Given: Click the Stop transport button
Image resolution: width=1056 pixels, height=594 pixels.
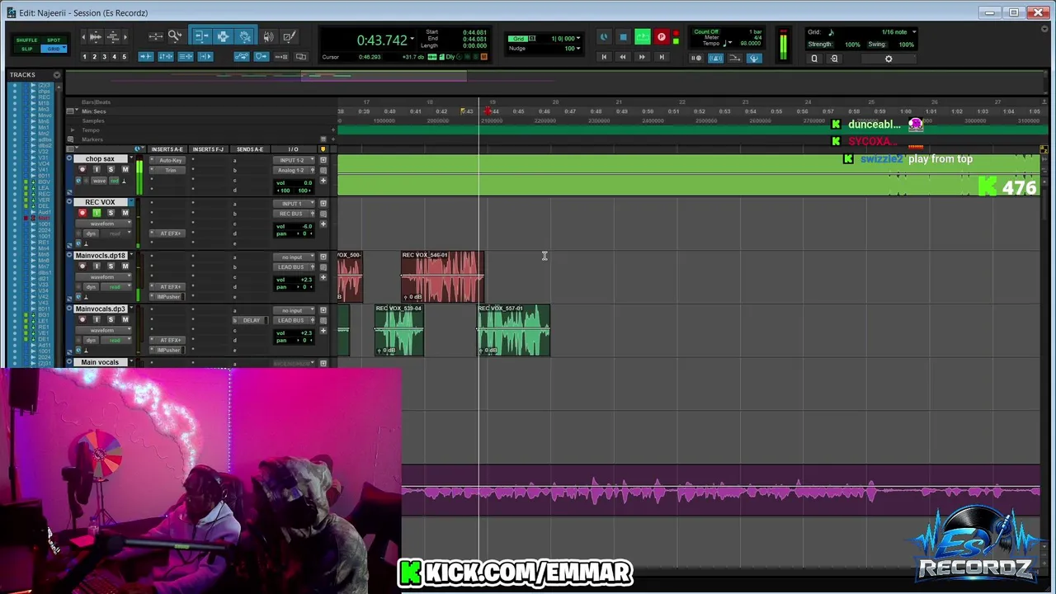Looking at the screenshot, I should point(623,37).
